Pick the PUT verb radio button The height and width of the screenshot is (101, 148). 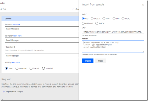[x=114, y=19]
